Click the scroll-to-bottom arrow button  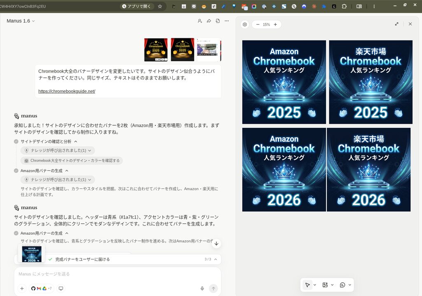coord(216,244)
